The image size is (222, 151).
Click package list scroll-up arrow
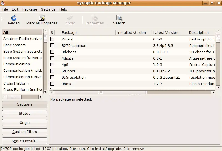(218, 31)
